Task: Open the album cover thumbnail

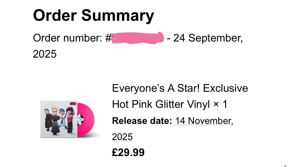Action: (58, 119)
